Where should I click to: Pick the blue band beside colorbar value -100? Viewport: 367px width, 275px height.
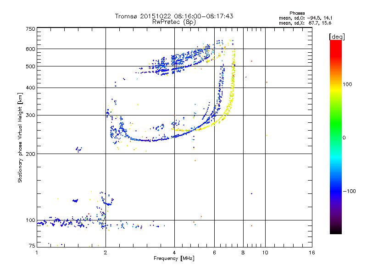point(336,191)
